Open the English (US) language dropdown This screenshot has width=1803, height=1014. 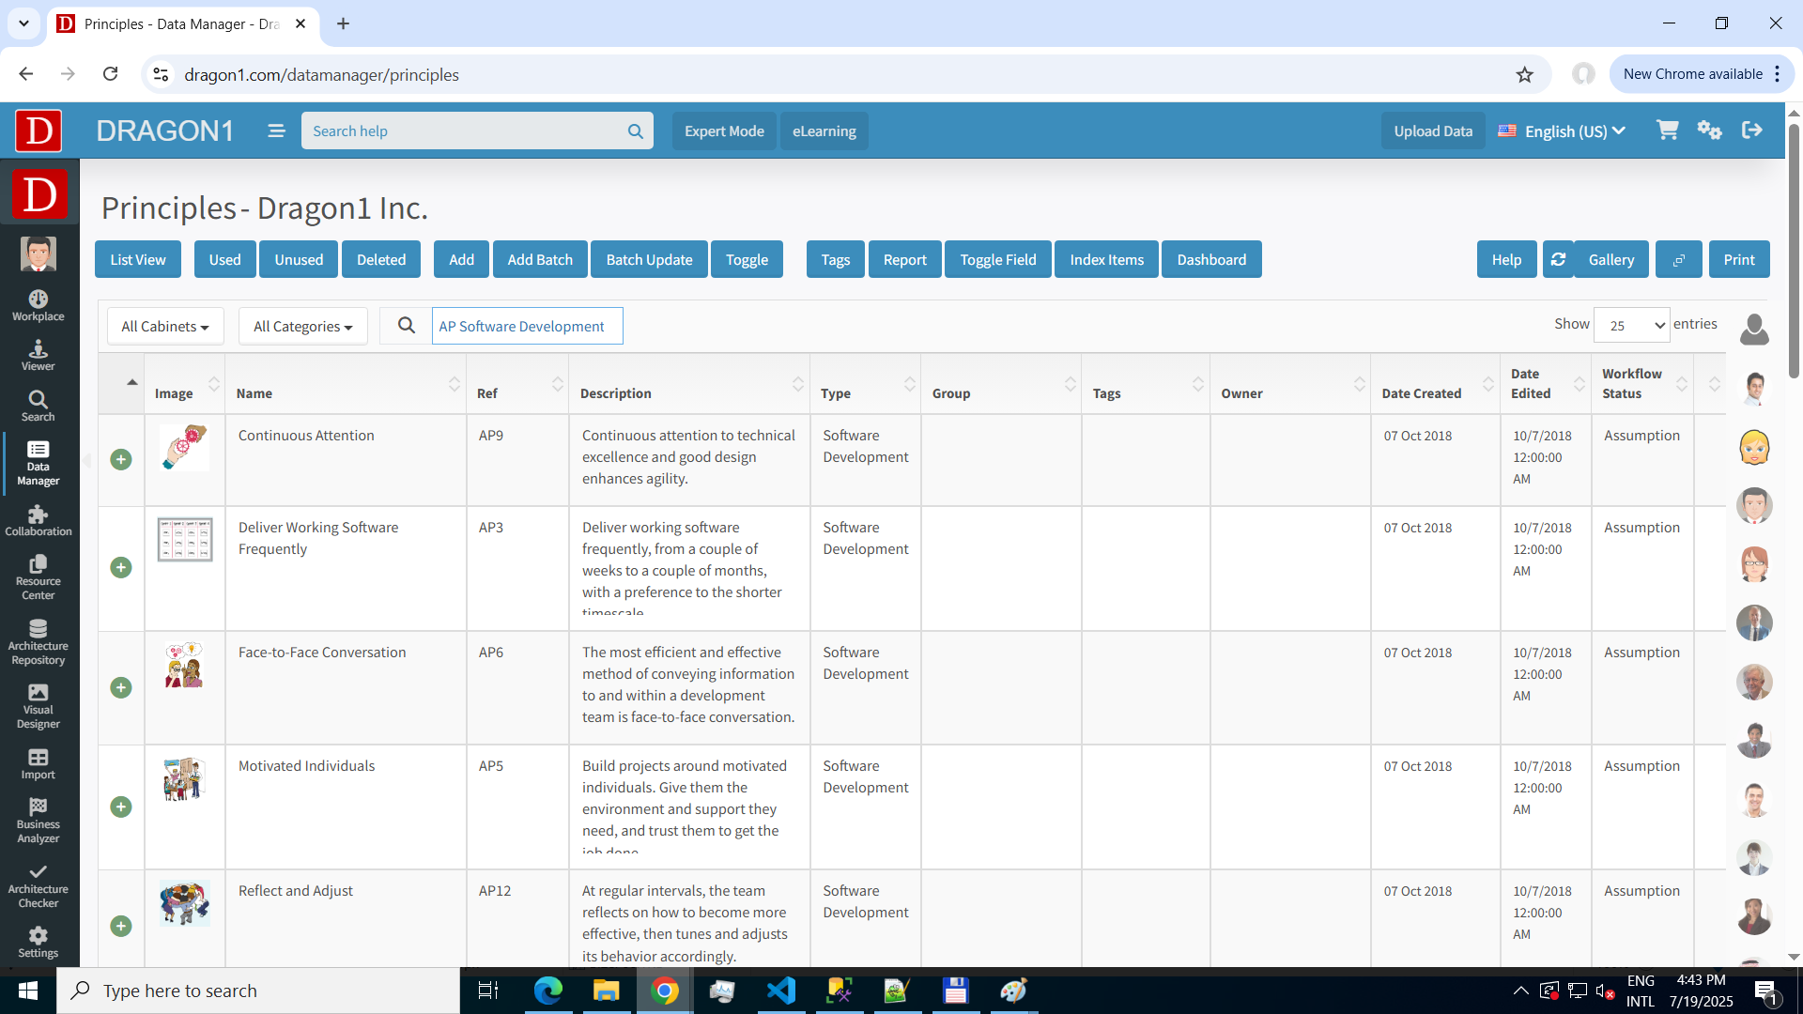point(1563,131)
